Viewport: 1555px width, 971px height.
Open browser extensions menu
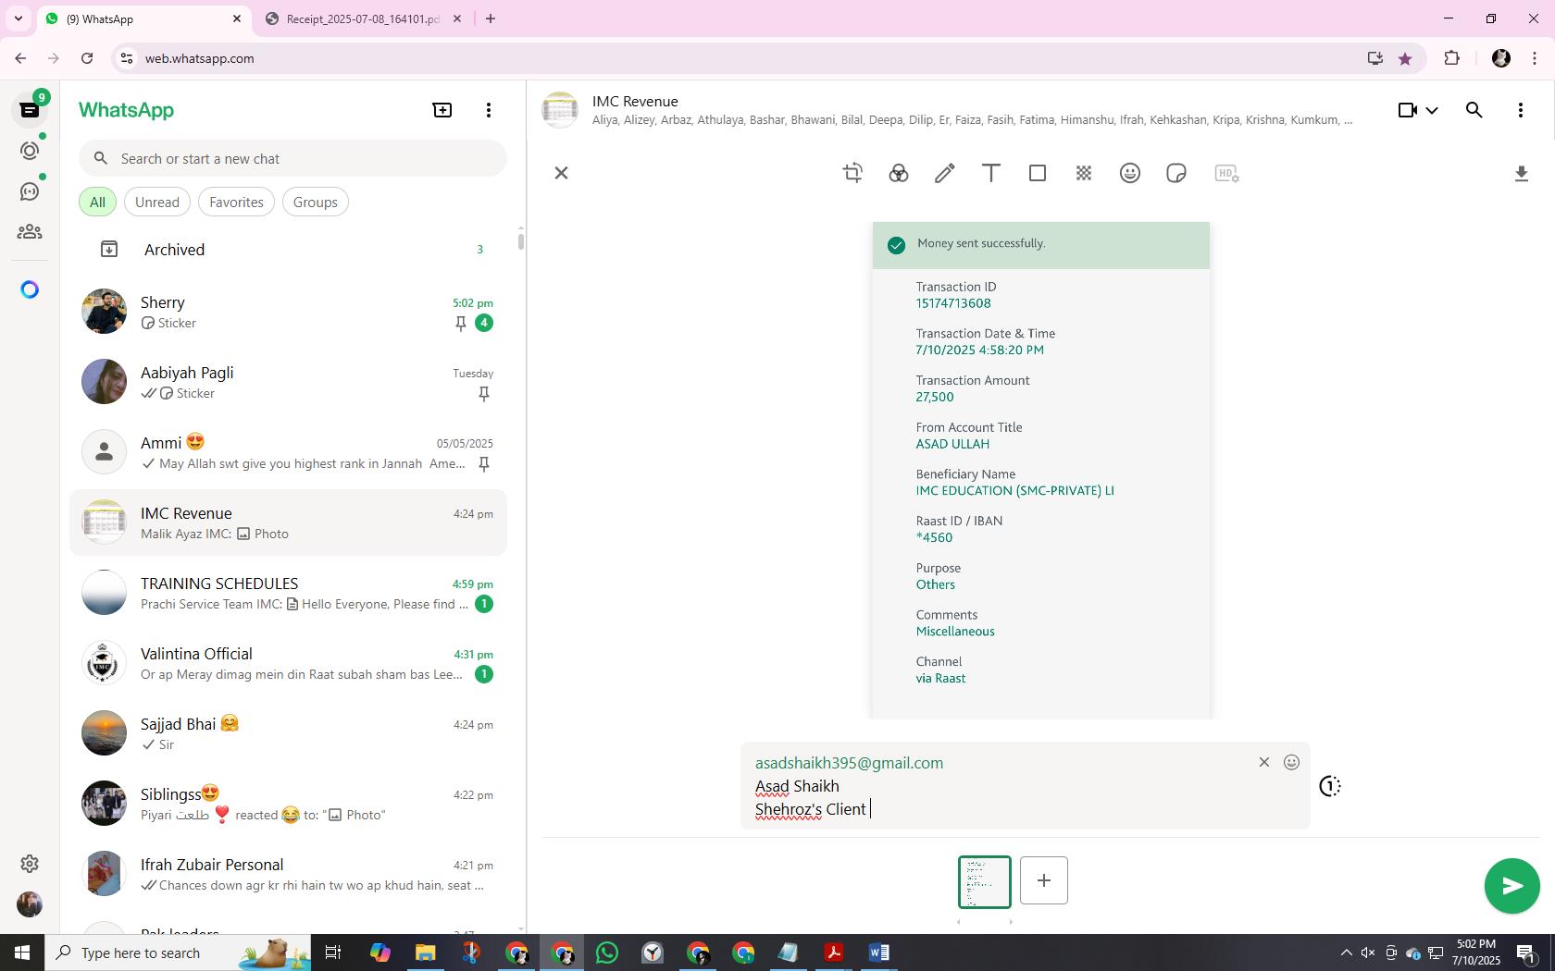[1451, 58]
